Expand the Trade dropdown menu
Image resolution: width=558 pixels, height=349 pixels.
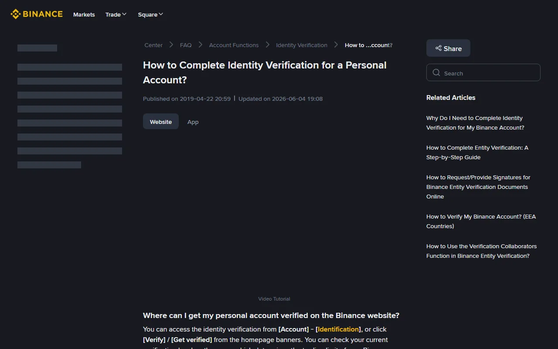[x=116, y=14]
